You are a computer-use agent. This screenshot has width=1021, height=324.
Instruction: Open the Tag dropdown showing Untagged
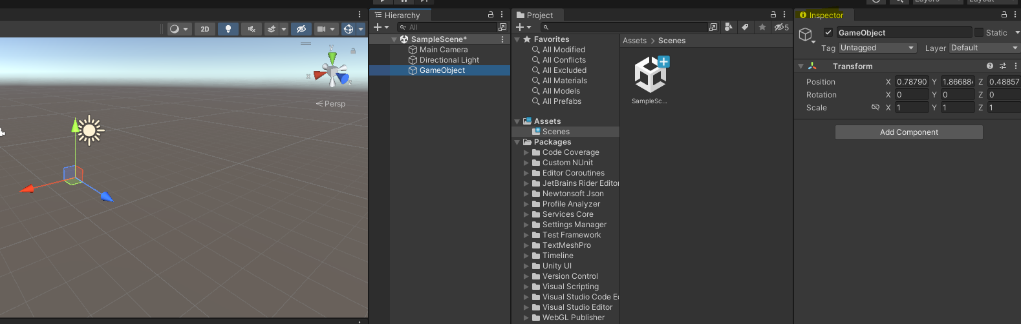pos(877,48)
